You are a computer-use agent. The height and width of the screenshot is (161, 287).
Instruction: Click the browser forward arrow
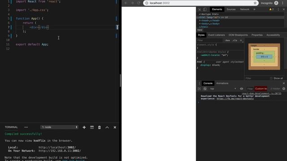[x=132, y=3]
